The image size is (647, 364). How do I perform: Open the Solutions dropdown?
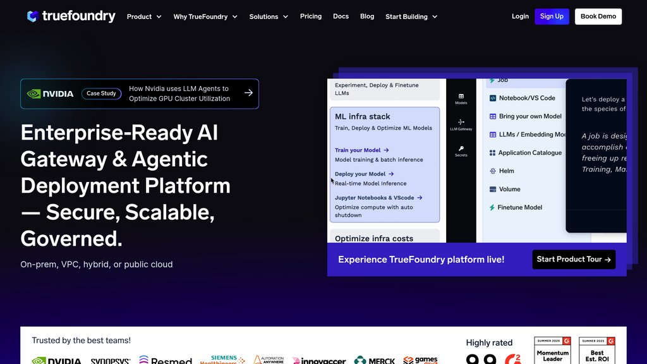(268, 16)
